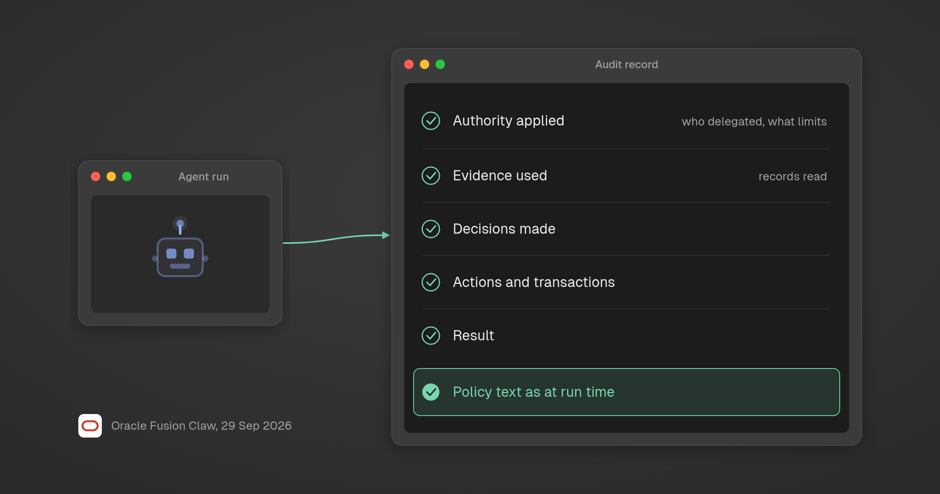Minimize the Audit record window
Image resolution: width=940 pixels, height=494 pixels.
click(x=425, y=64)
